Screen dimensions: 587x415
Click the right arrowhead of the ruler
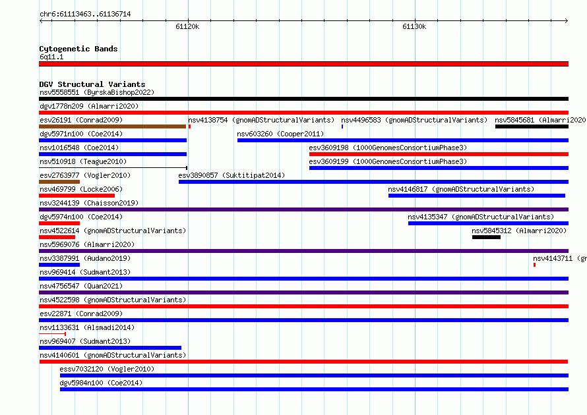click(x=567, y=20)
